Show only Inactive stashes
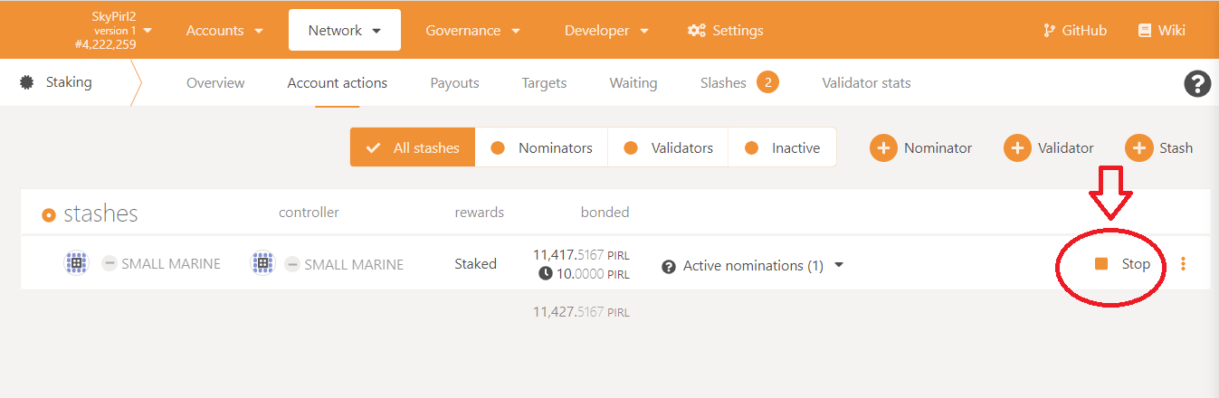 click(x=782, y=147)
